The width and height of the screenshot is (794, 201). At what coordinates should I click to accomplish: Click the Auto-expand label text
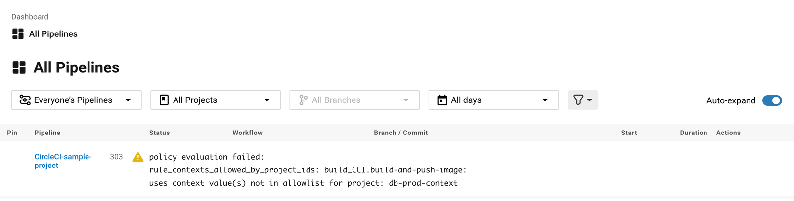(x=731, y=100)
